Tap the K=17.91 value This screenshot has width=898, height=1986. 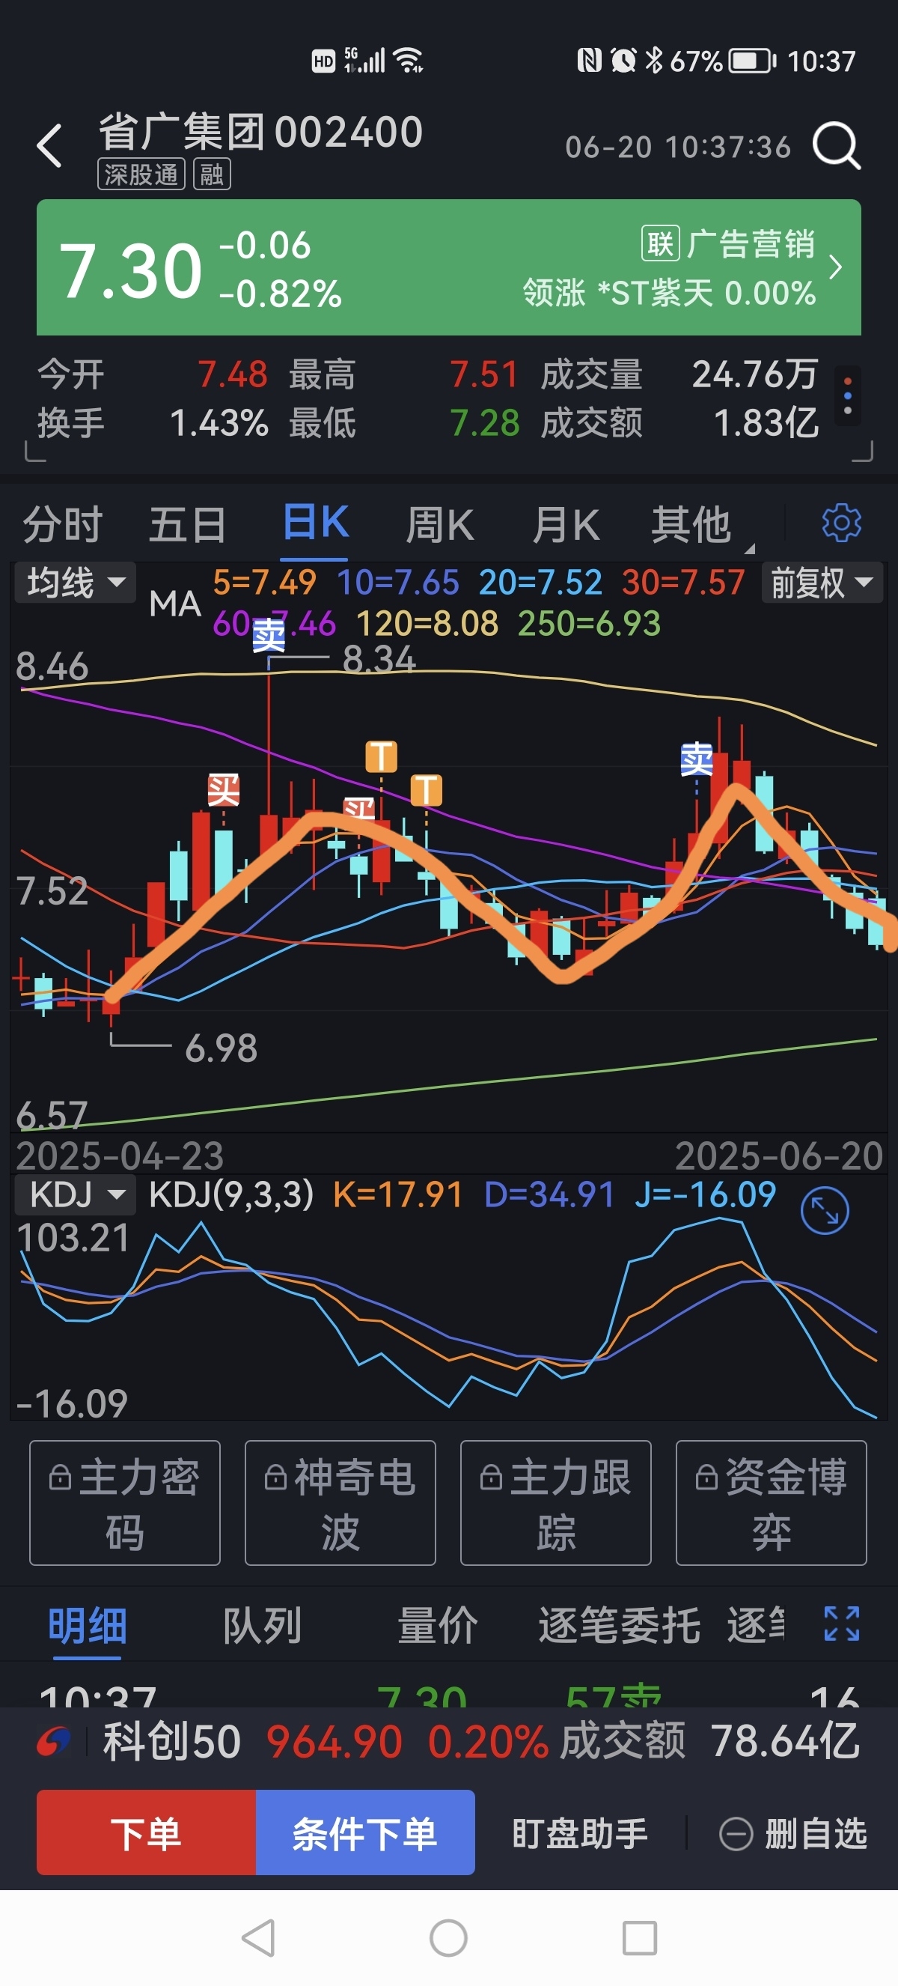pos(397,1195)
